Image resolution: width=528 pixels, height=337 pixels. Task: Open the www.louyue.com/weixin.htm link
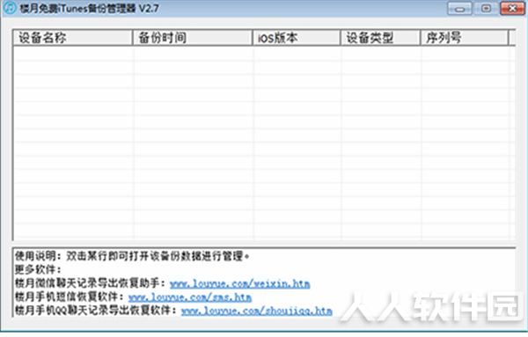pyautogui.click(x=239, y=284)
